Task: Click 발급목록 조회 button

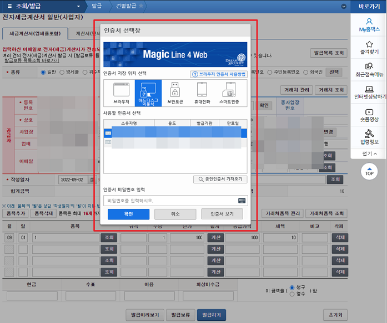Action: pos(329,53)
